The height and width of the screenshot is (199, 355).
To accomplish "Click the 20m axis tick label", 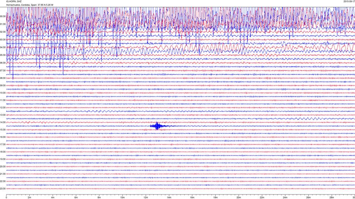I will click(239, 198).
